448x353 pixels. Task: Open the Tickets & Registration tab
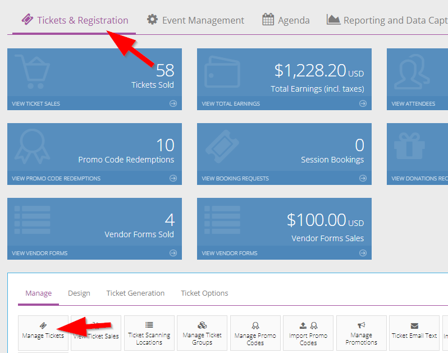(x=75, y=20)
